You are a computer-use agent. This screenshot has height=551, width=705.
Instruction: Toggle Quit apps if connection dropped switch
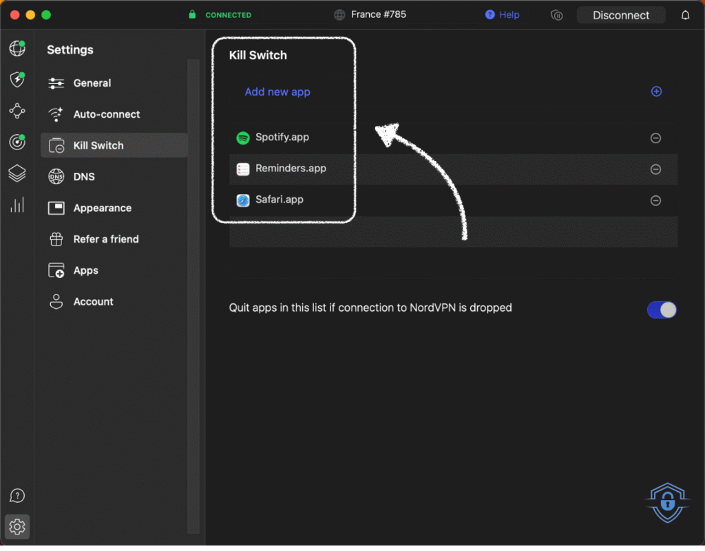(x=662, y=310)
